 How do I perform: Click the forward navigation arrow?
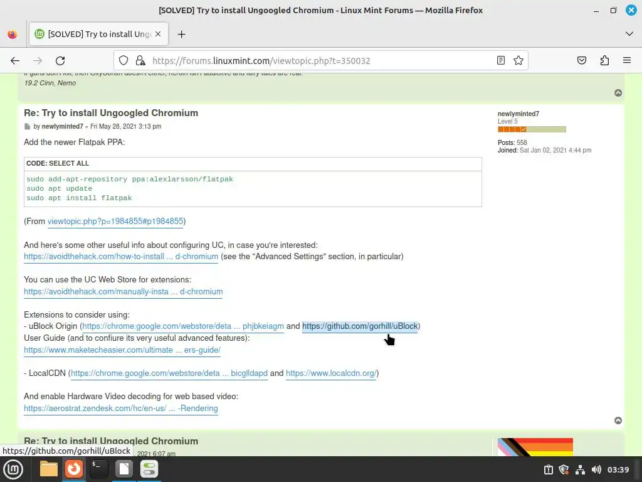pyautogui.click(x=38, y=61)
